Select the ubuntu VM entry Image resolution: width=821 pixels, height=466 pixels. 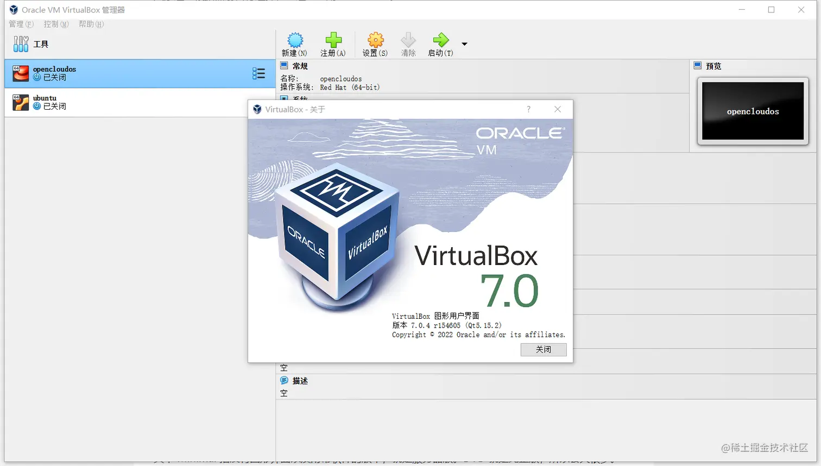coord(140,102)
